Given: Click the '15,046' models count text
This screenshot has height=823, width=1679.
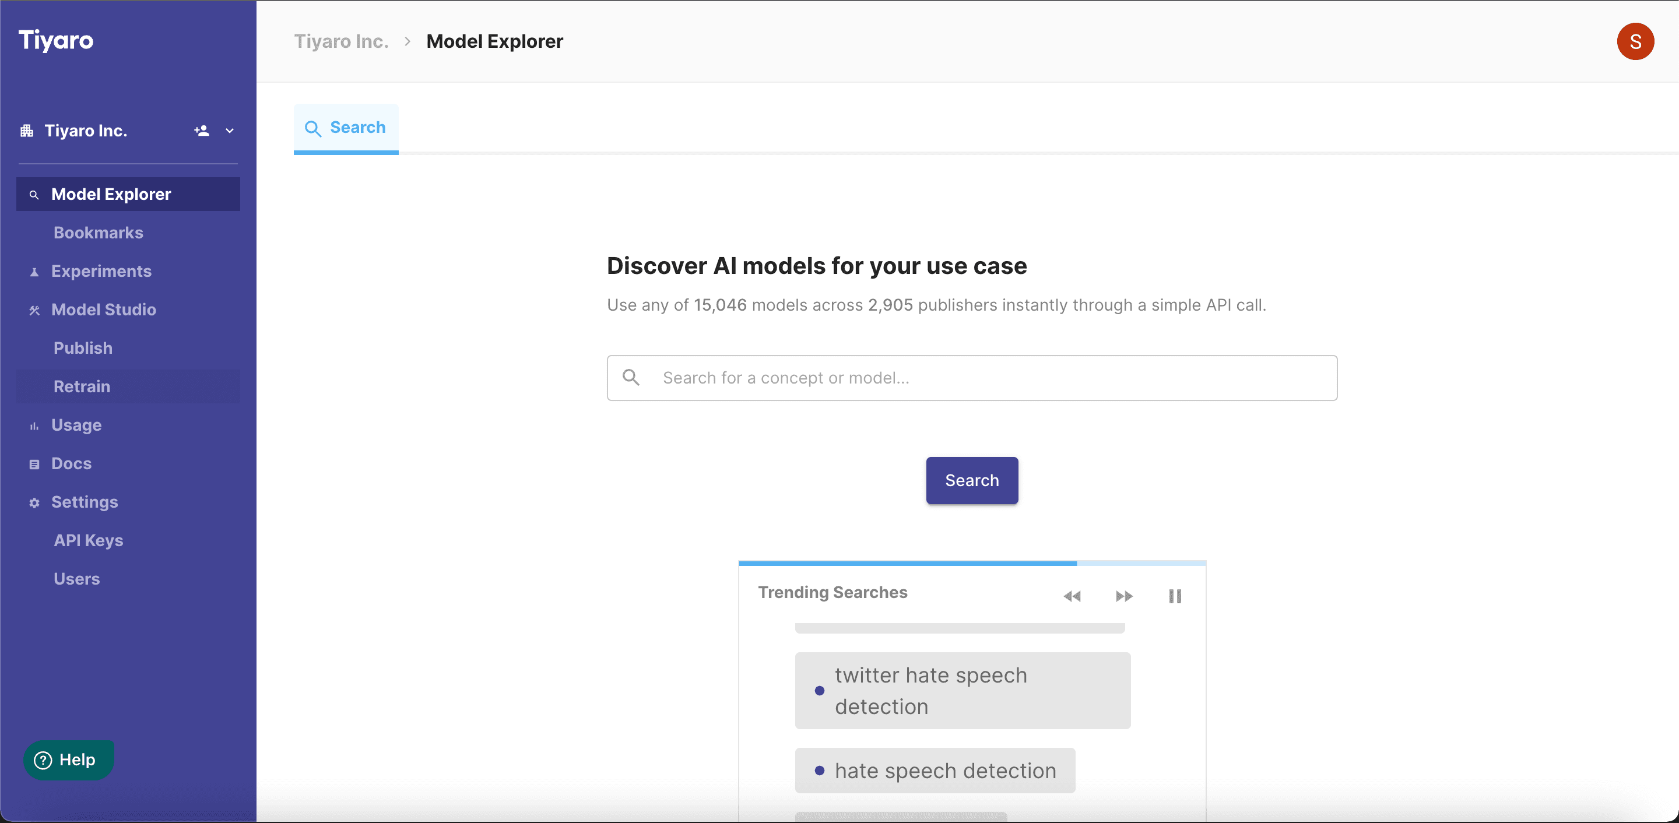Looking at the screenshot, I should [719, 305].
